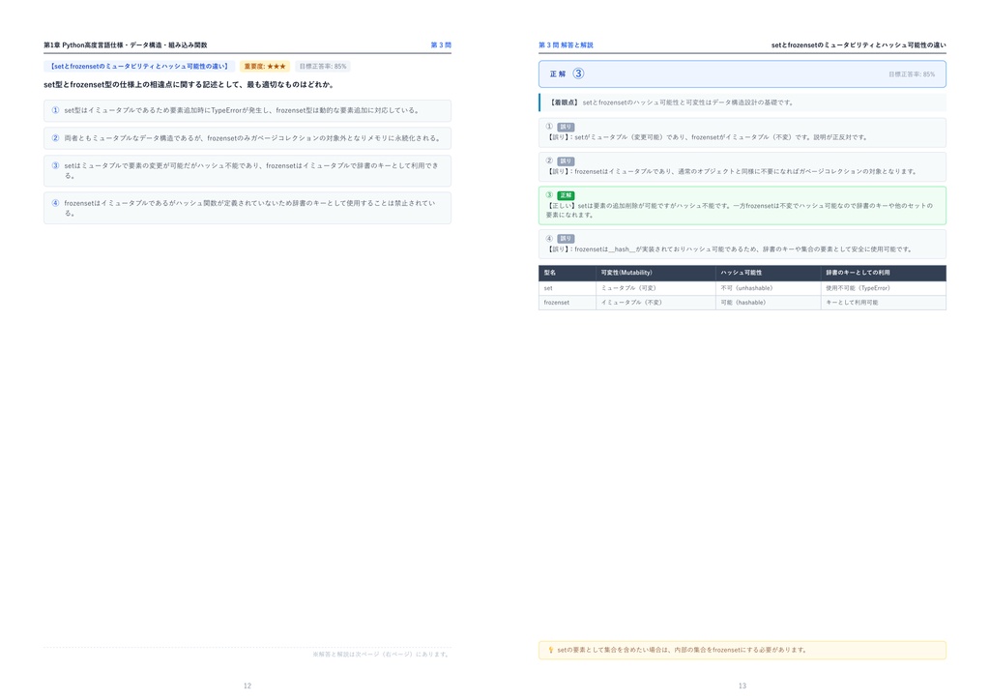Select answer option ② about ガベージコレクションの対象外
Viewport: 990px width, 700px height.
(x=247, y=138)
